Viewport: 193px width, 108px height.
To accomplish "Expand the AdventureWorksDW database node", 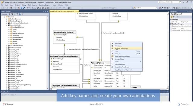I will click(7, 46).
